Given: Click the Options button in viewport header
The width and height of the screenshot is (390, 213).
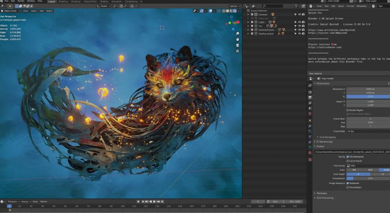Looking at the screenshot, I should point(235,6).
